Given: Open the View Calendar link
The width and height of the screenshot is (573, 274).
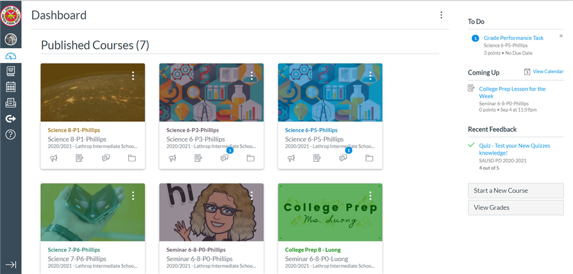Looking at the screenshot, I should pyautogui.click(x=544, y=71).
